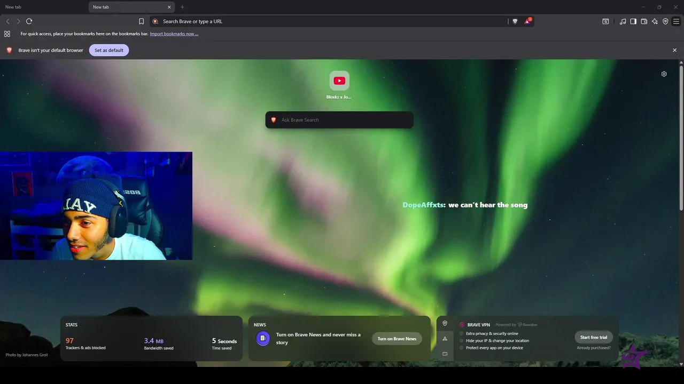Screen dimensions: 684x384
Task: Open new tab page customize gear
Action: pyautogui.click(x=664, y=74)
